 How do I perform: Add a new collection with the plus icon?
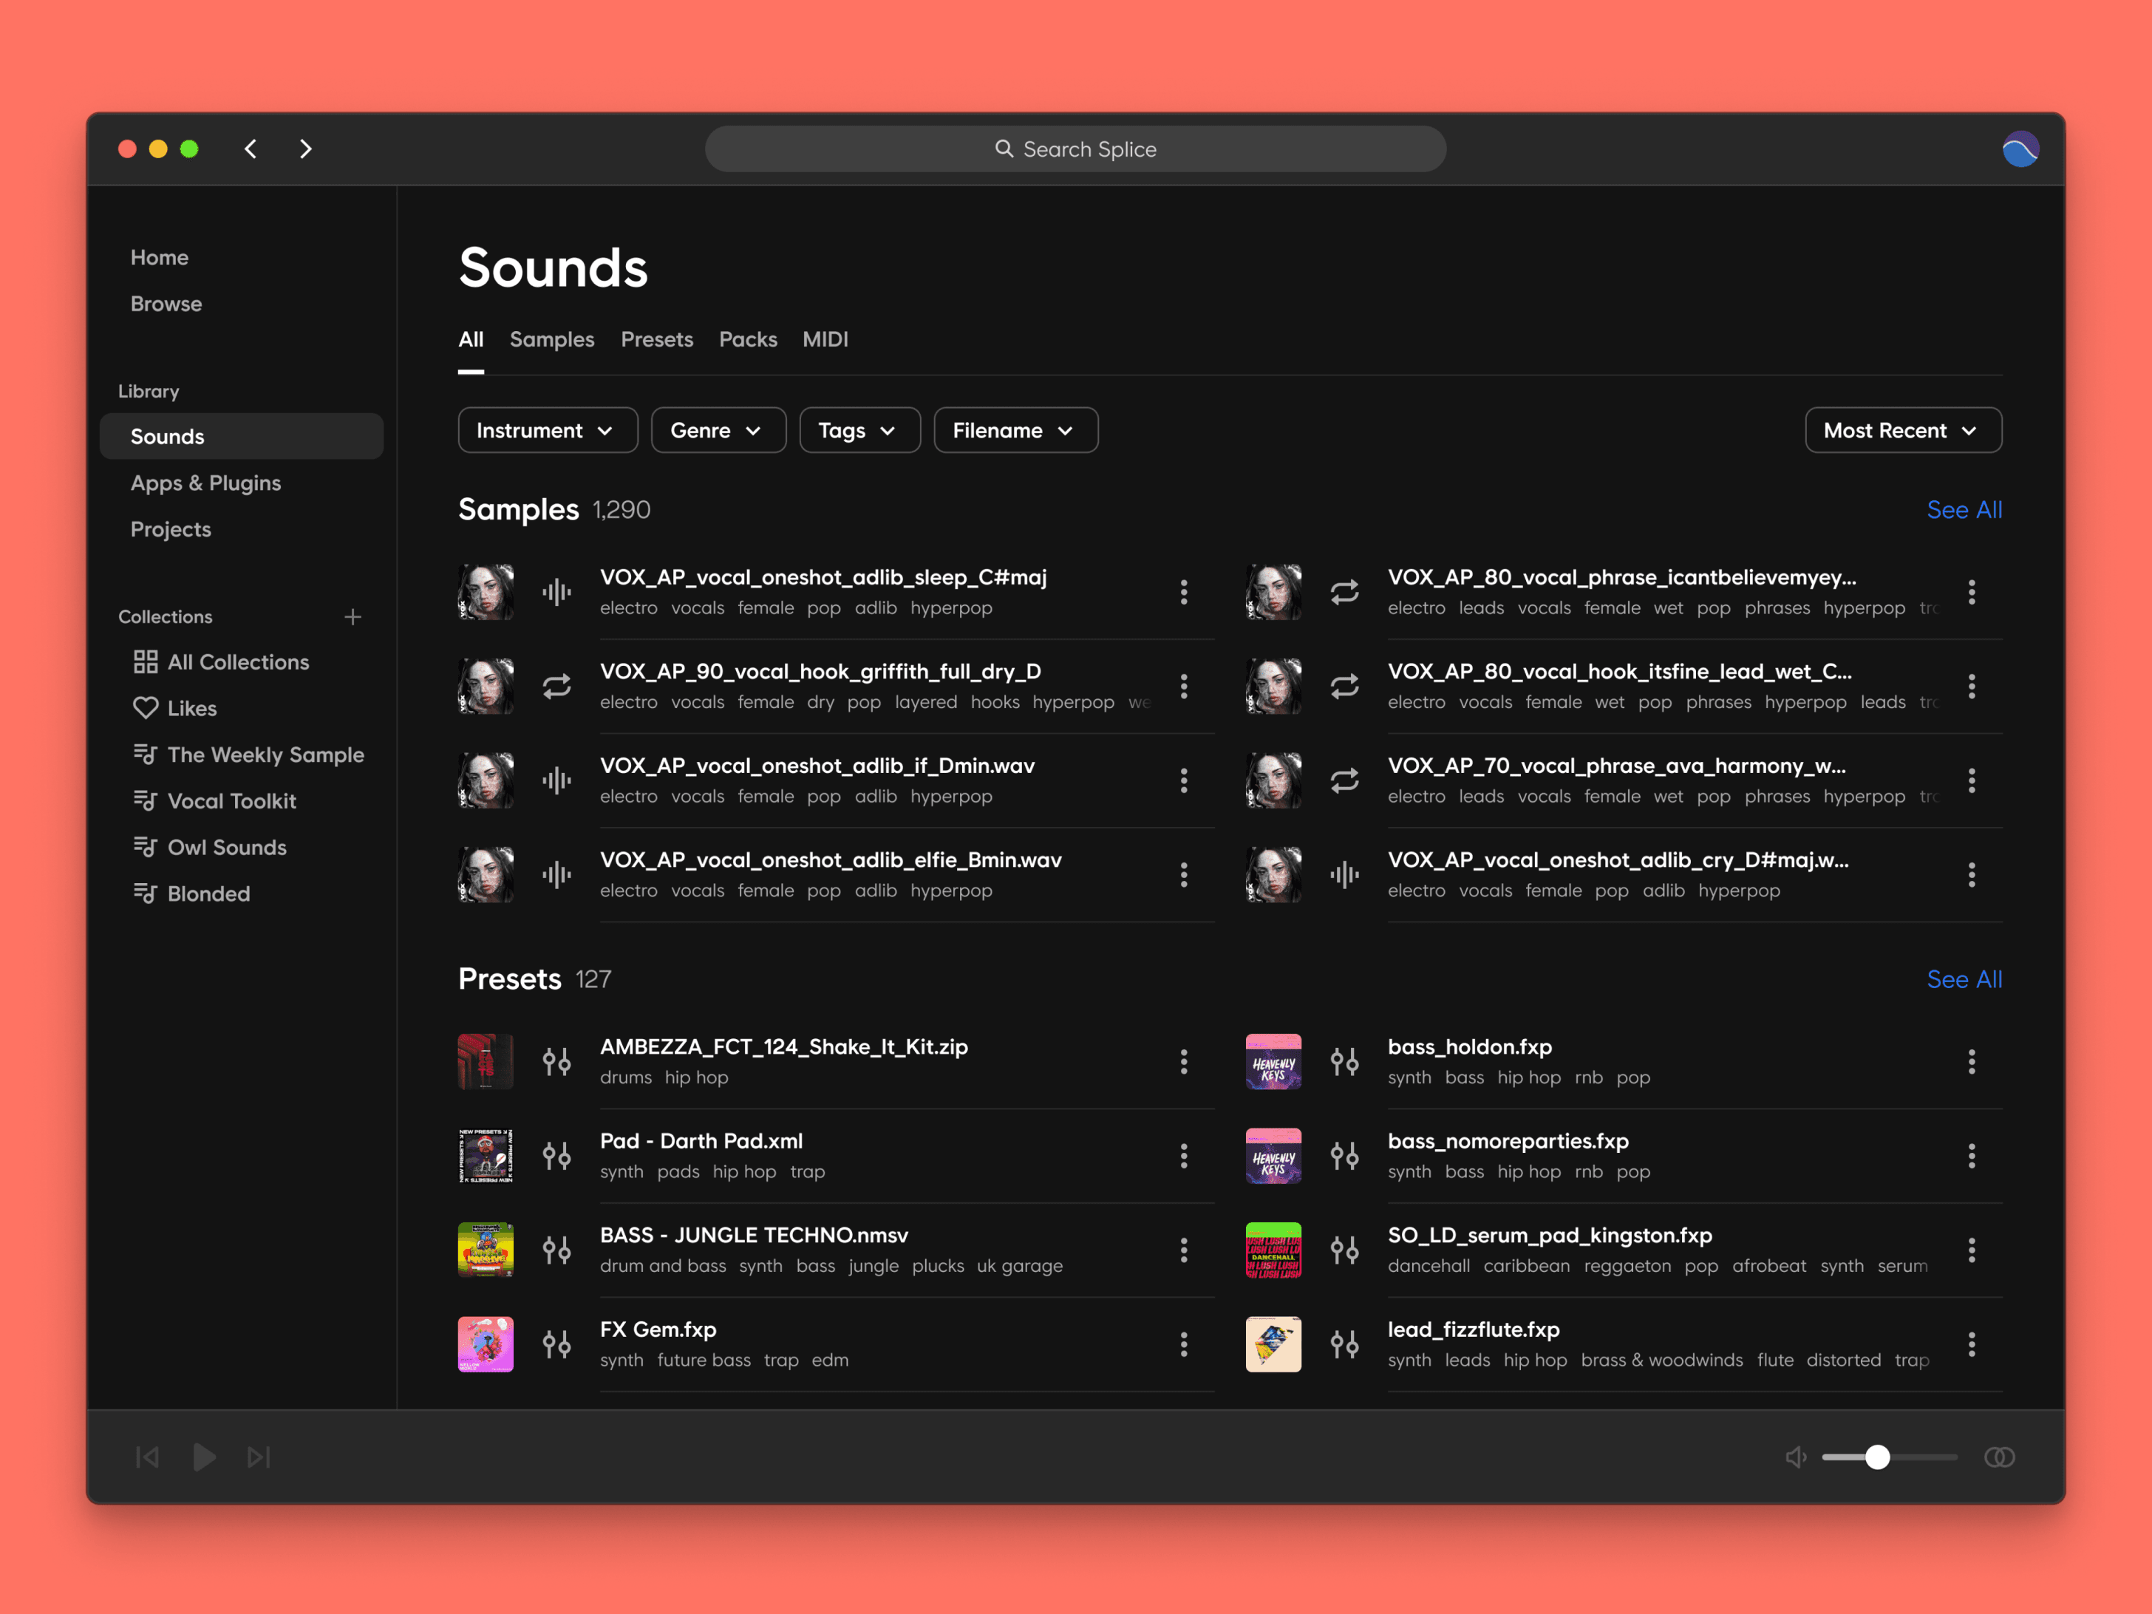click(x=353, y=617)
